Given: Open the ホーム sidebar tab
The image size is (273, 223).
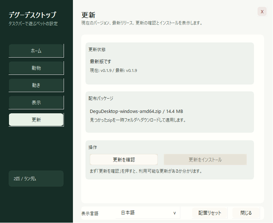Looking at the screenshot, I should click(36, 51).
